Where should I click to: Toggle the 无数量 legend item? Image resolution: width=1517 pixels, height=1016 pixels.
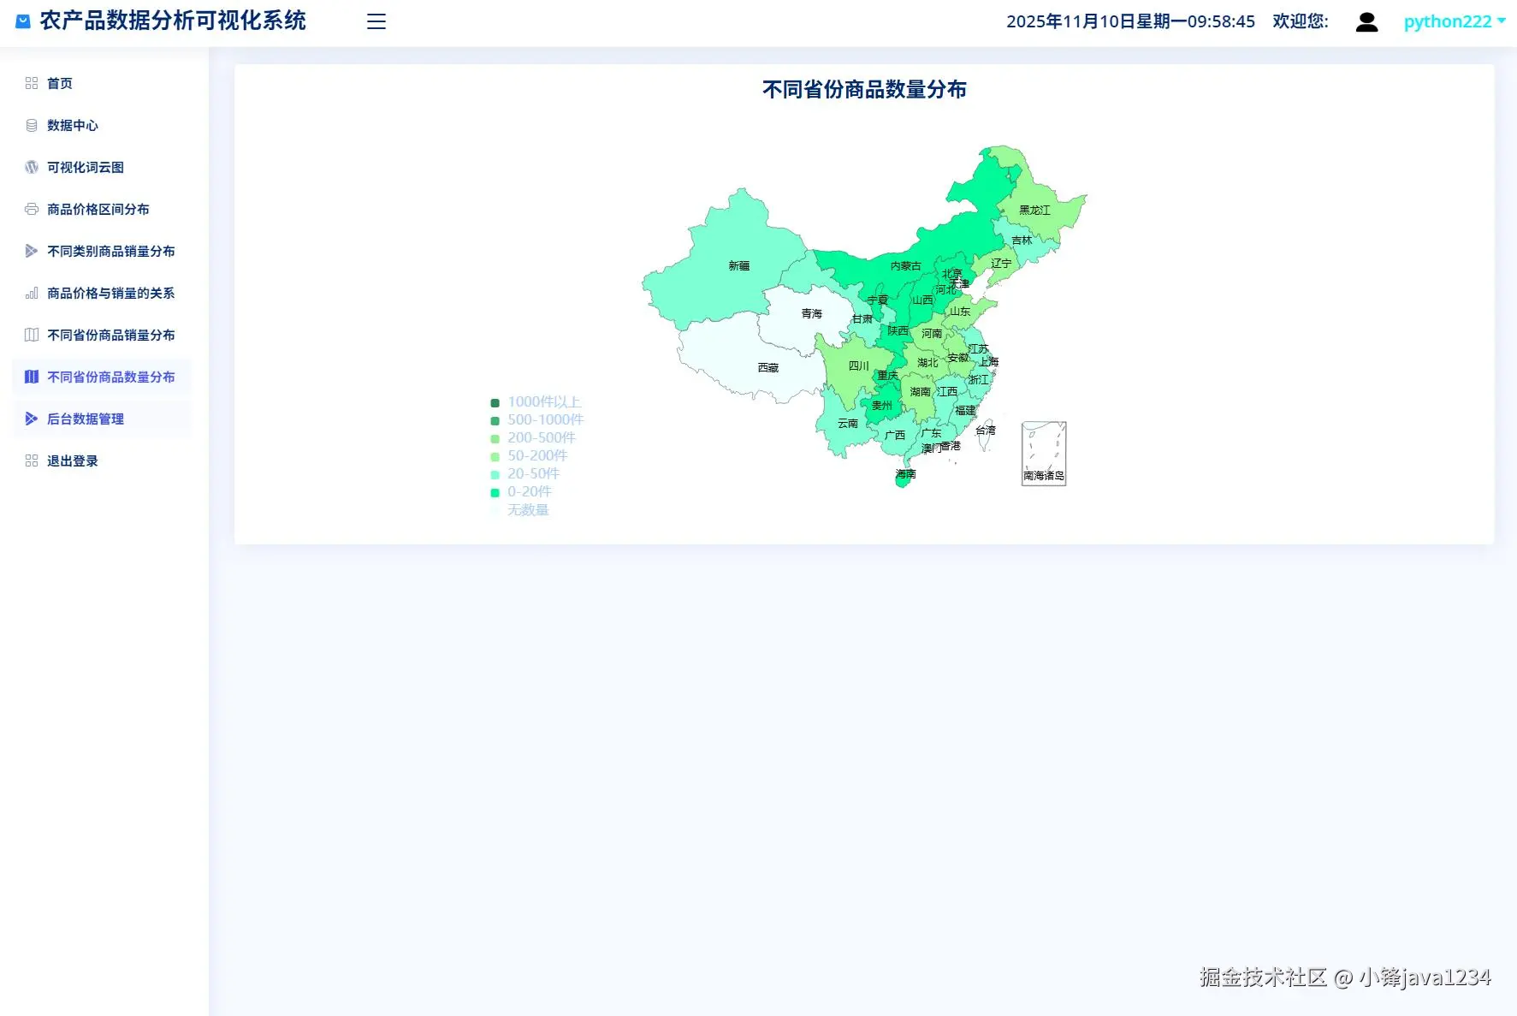(x=520, y=510)
